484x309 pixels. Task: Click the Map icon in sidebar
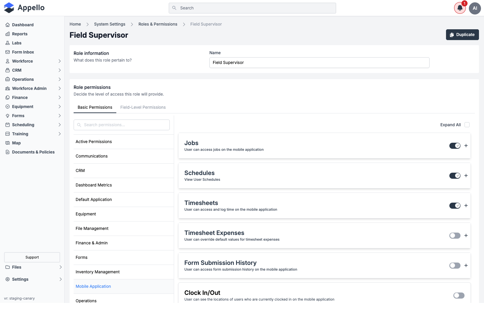(x=7, y=143)
